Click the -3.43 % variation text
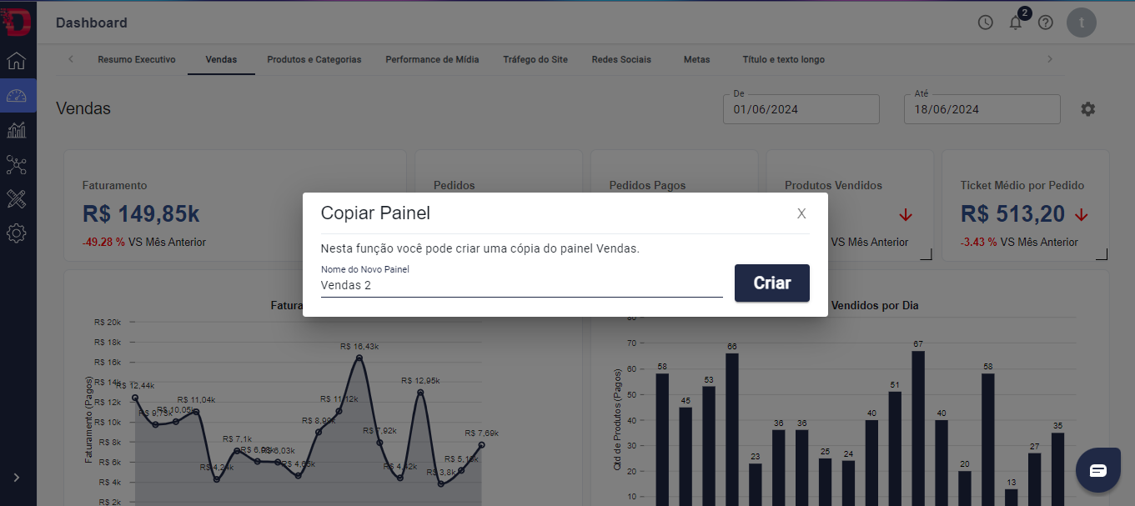The width and height of the screenshot is (1135, 506). 978,243
